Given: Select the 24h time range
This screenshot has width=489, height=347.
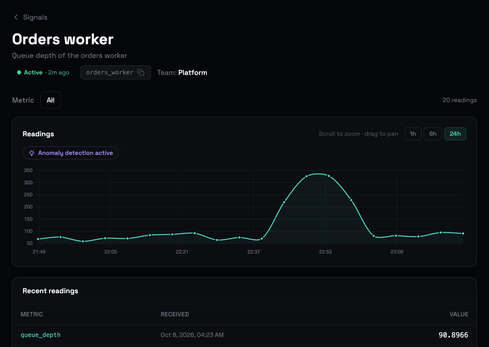Looking at the screenshot, I should [455, 134].
